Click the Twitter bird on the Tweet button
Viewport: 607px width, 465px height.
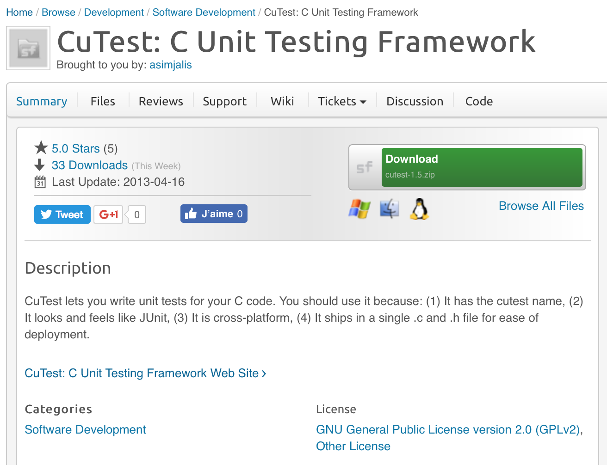point(46,214)
